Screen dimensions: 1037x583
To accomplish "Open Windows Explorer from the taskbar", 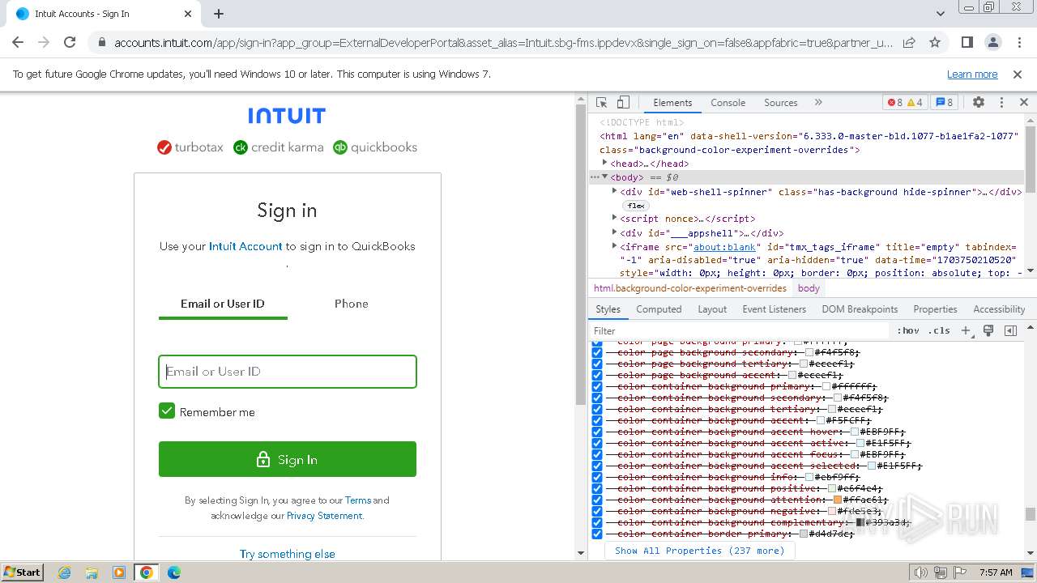I will pyautogui.click(x=92, y=572).
